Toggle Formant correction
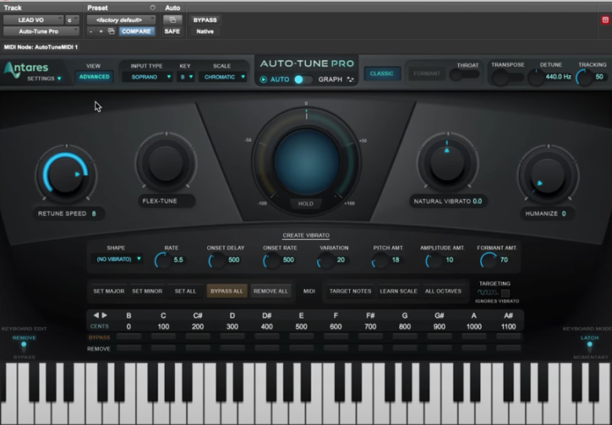 click(x=427, y=73)
